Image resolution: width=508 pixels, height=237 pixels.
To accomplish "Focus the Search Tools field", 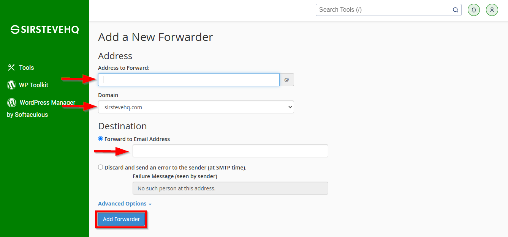I will (x=388, y=10).
